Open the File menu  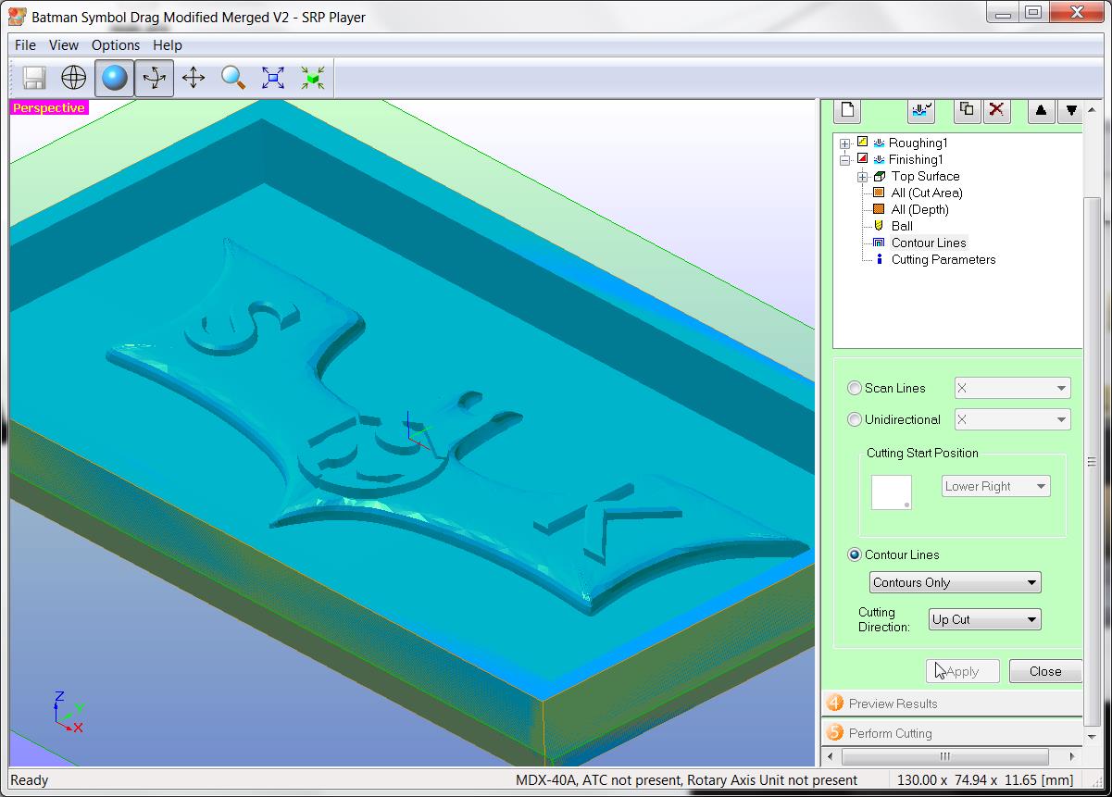coord(25,44)
